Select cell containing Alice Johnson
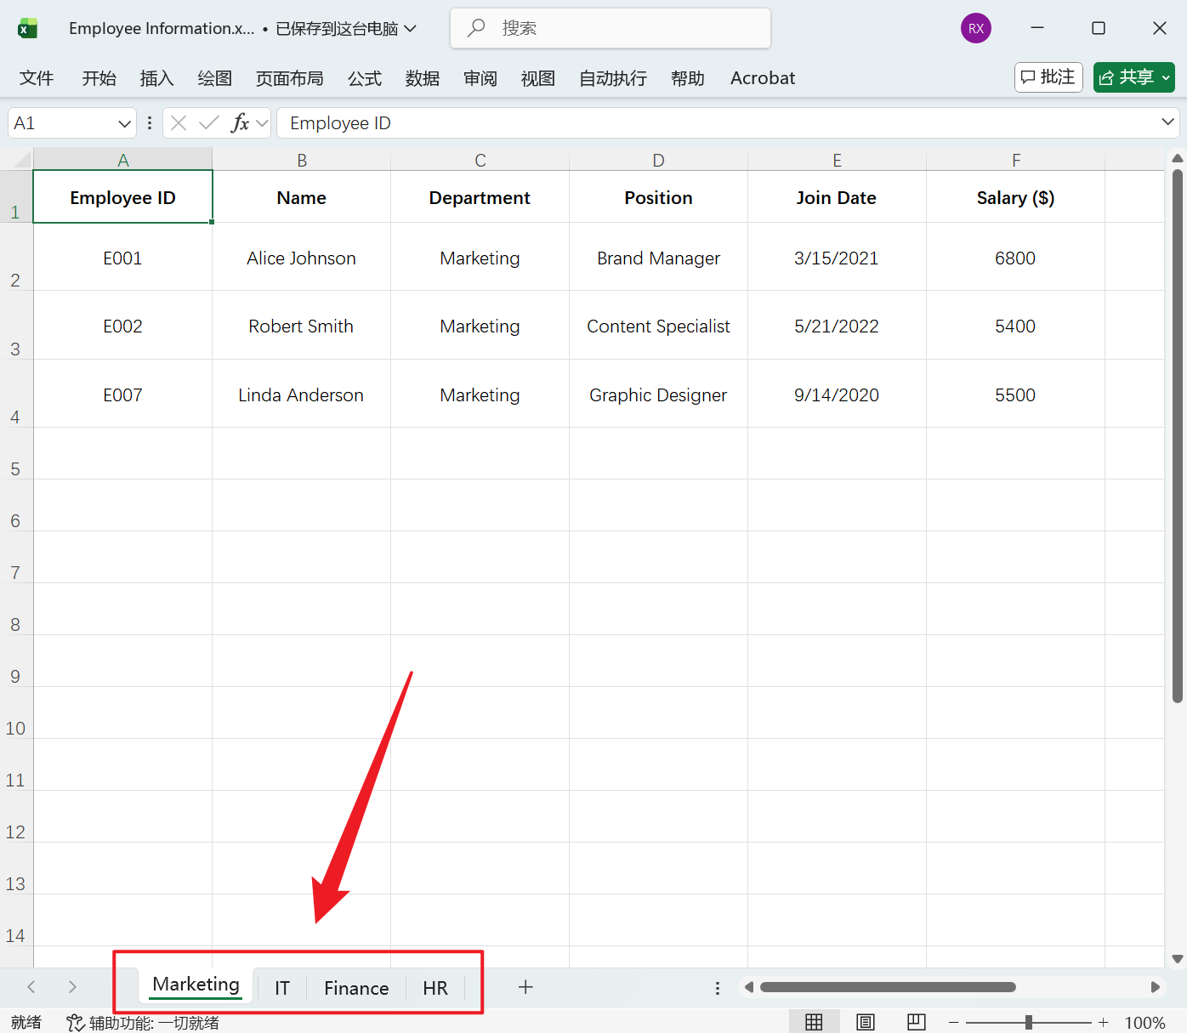Screen dimensions: 1187x1033 coord(301,258)
